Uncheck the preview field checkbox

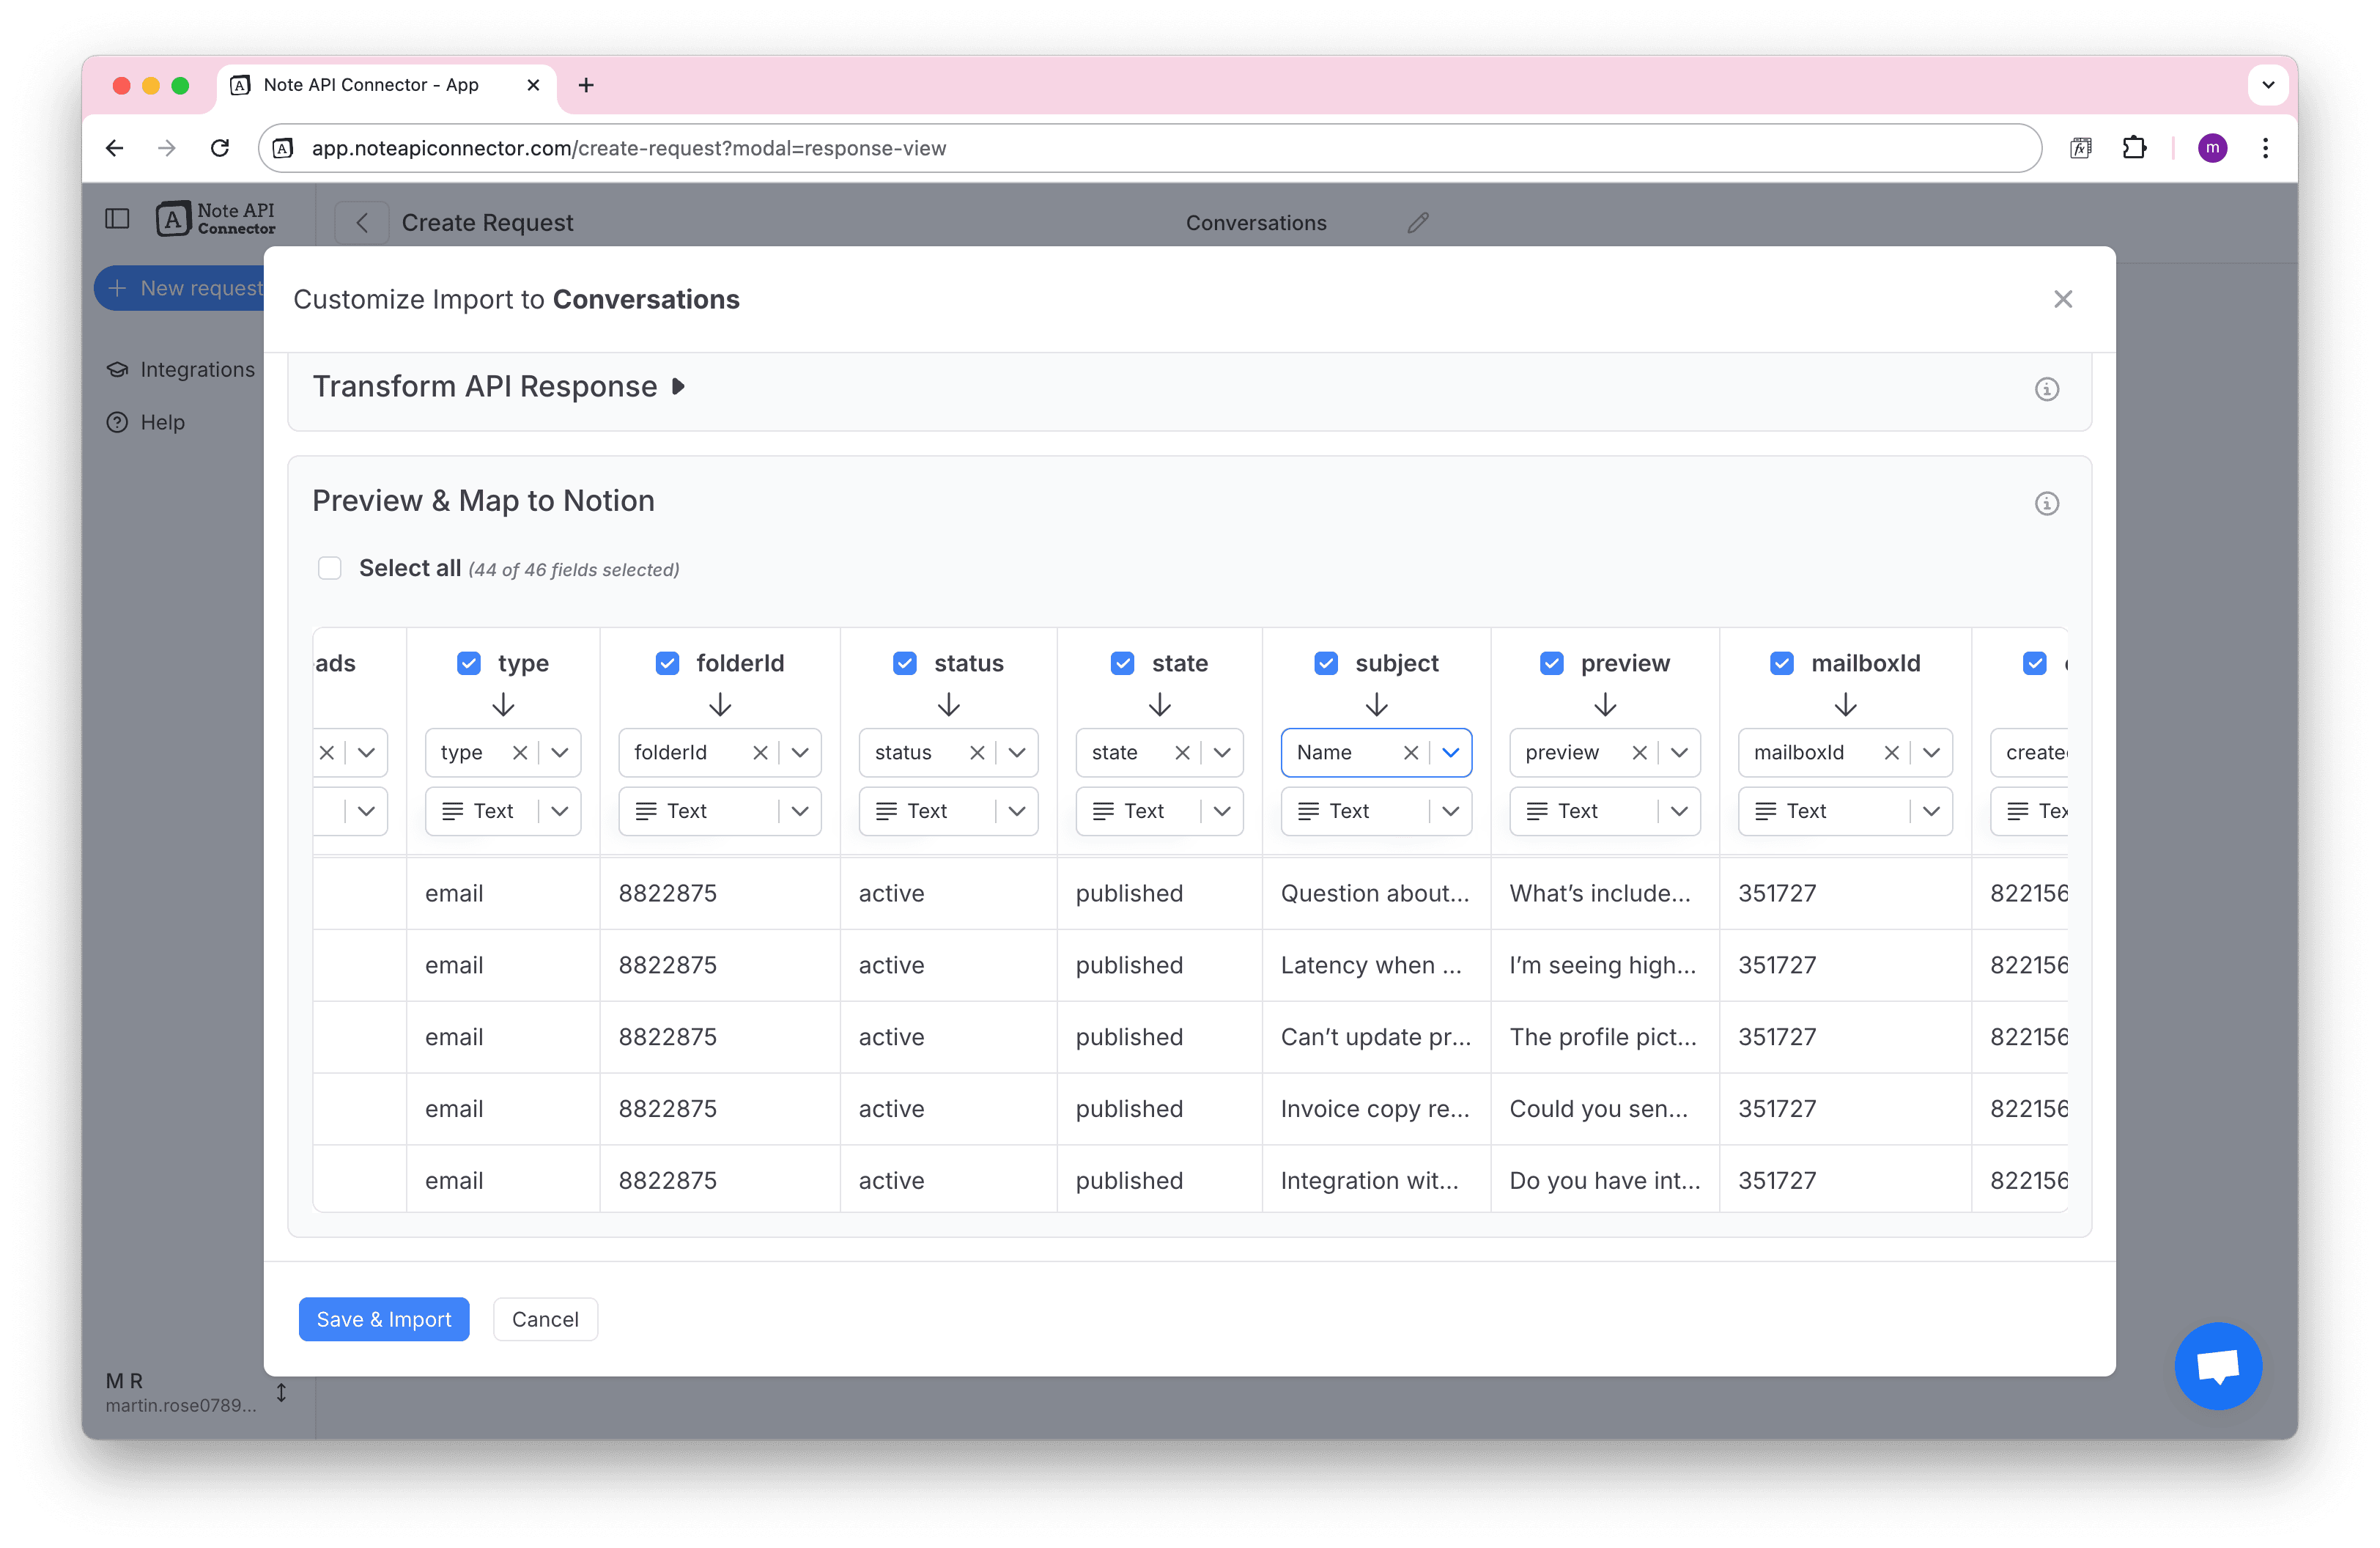[1551, 663]
